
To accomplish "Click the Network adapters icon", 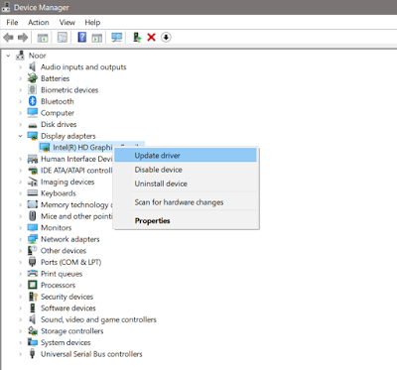I will 33,239.
